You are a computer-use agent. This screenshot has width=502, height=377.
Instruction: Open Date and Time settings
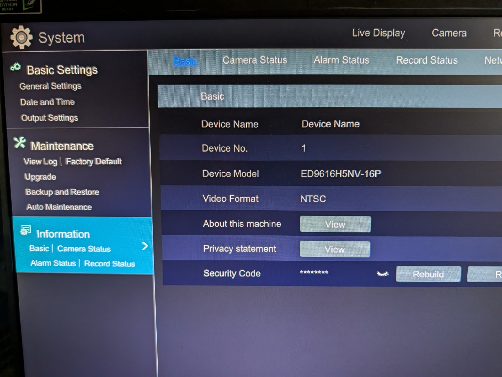[47, 102]
